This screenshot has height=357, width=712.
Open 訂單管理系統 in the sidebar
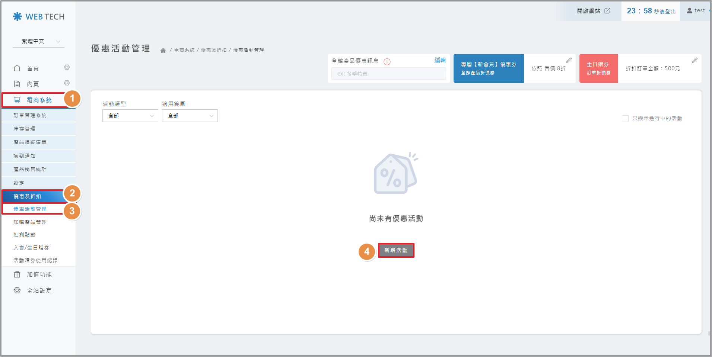coord(30,116)
